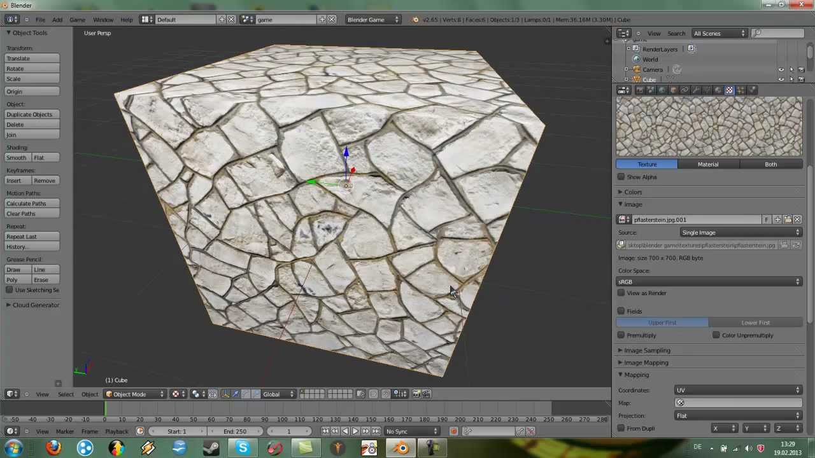Screen dimensions: 815x458
Task: Select the checkered Texture properties tab
Action: 730,90
